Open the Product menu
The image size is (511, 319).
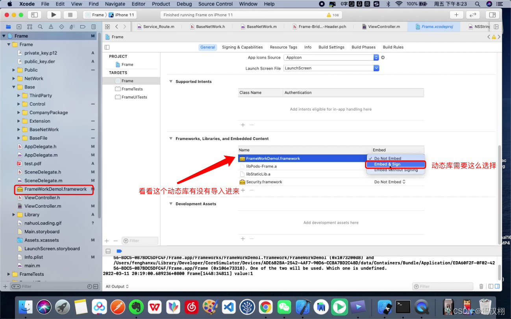point(161,4)
